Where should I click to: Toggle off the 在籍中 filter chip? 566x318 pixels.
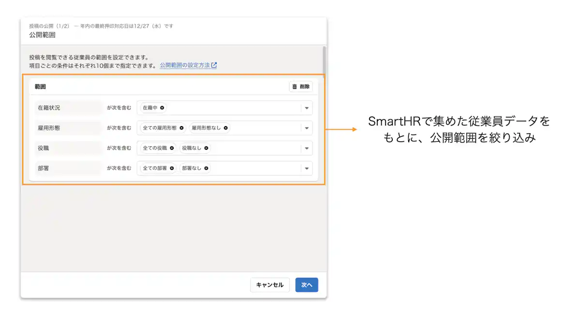[153, 108]
